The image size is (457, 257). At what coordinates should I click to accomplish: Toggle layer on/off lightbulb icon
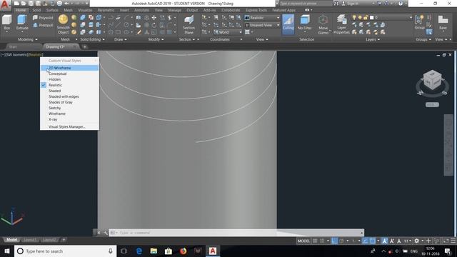(354, 18)
